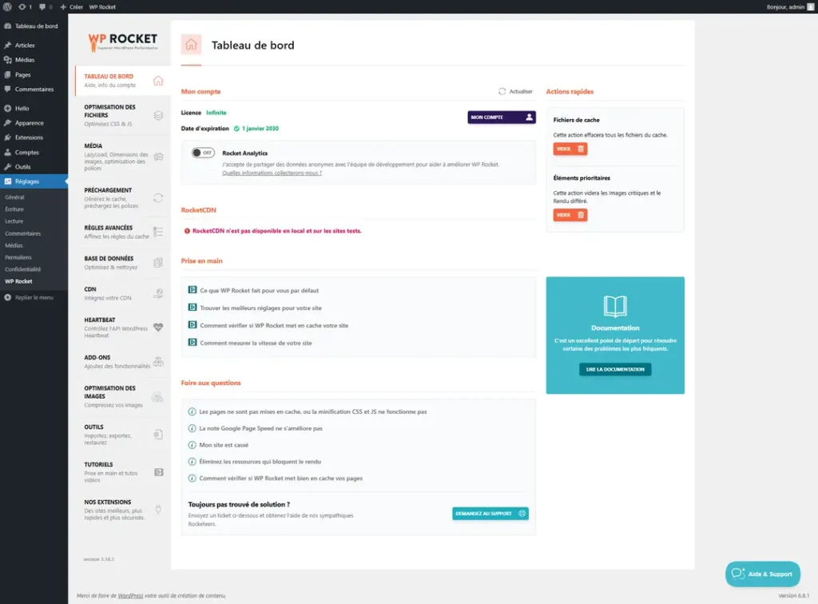Click the Add-ons blocks icon
This screenshot has width=818, height=604.
[158, 361]
